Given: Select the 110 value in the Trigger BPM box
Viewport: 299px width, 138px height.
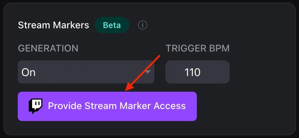Looking at the screenshot, I should pos(192,73).
